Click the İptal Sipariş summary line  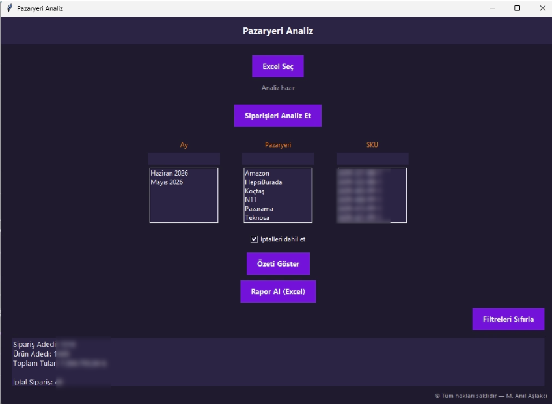(x=38, y=382)
